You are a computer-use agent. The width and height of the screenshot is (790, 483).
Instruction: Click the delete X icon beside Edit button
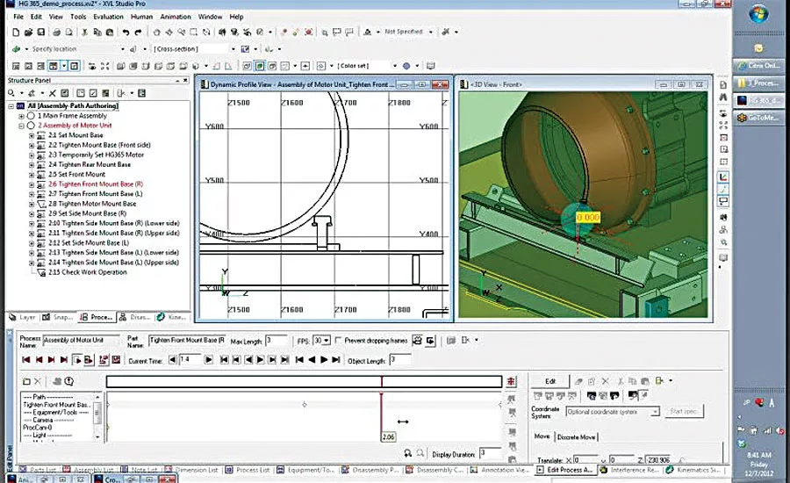point(605,381)
